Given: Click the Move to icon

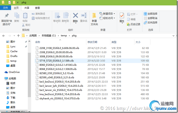Looking at the screenshot, I should [x=57, y=15].
